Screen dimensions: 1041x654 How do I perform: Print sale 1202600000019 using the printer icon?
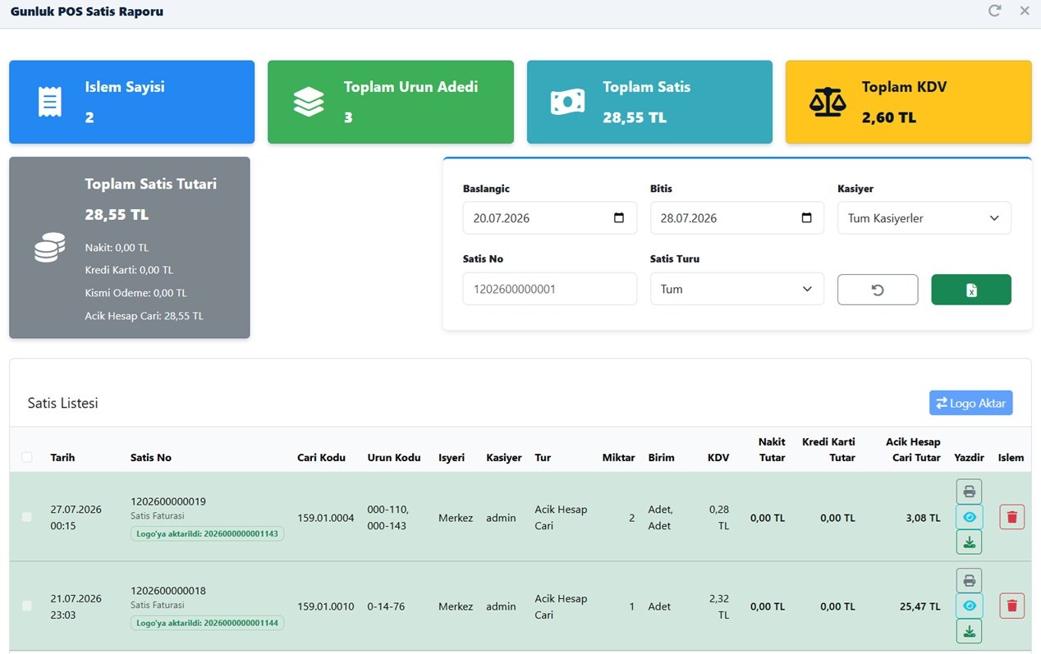coord(969,492)
